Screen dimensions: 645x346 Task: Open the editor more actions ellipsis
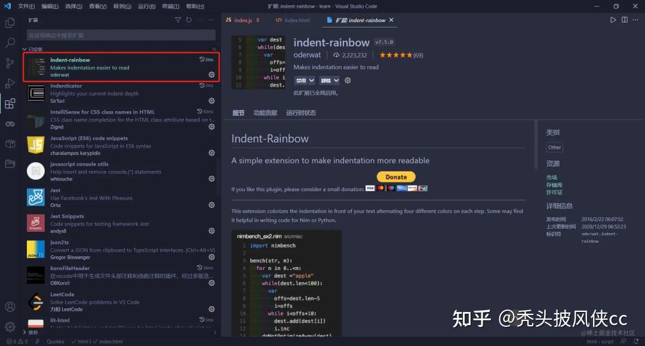pos(635,20)
